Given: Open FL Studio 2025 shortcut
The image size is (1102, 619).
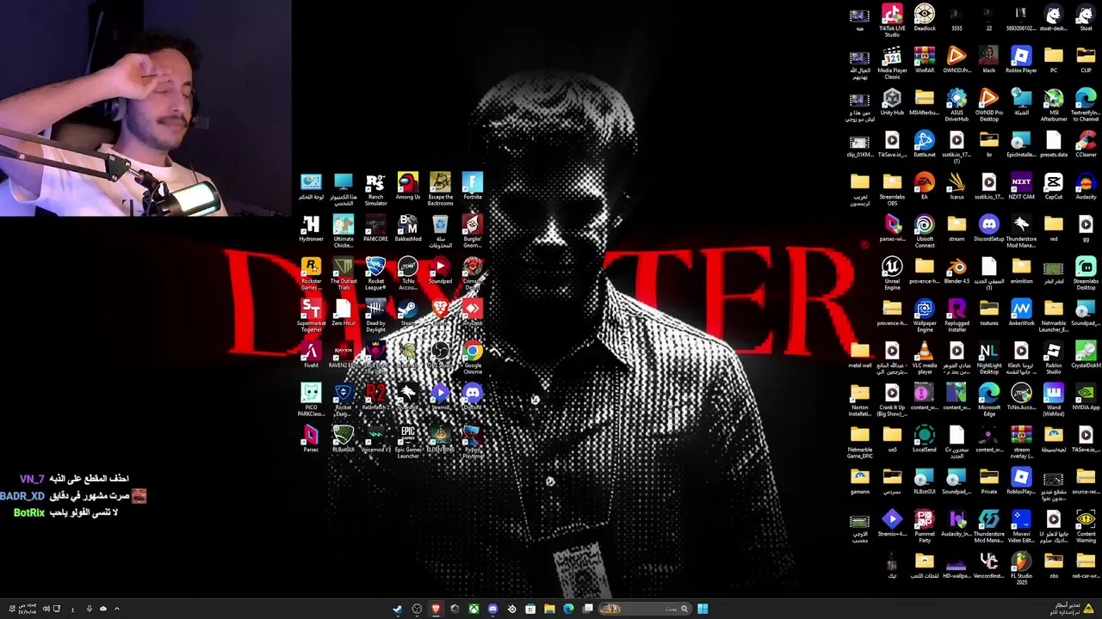Looking at the screenshot, I should point(1021,568).
